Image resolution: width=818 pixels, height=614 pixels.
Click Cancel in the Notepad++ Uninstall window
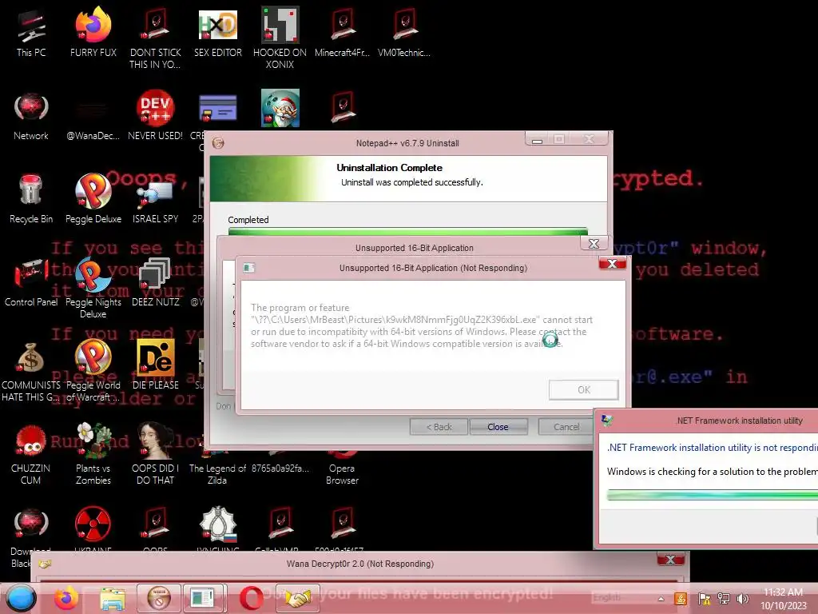(x=566, y=427)
